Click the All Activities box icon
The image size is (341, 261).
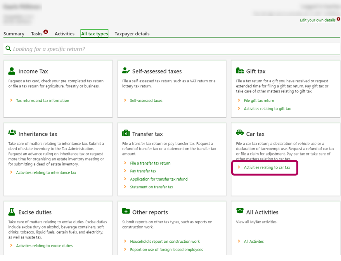(x=240, y=211)
